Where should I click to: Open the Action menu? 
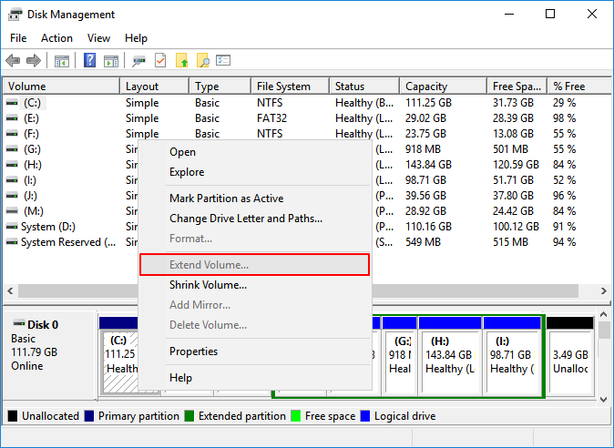56,38
